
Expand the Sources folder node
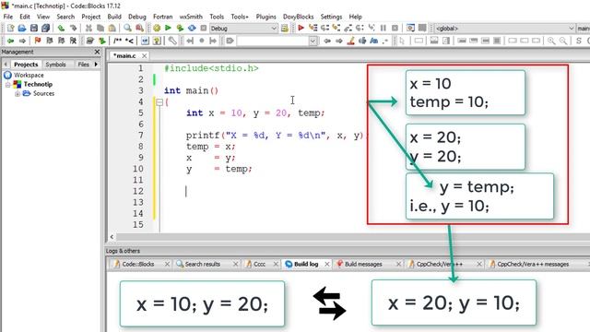tap(17, 93)
